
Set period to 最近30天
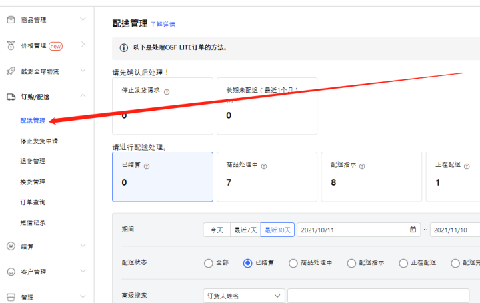[277, 230]
